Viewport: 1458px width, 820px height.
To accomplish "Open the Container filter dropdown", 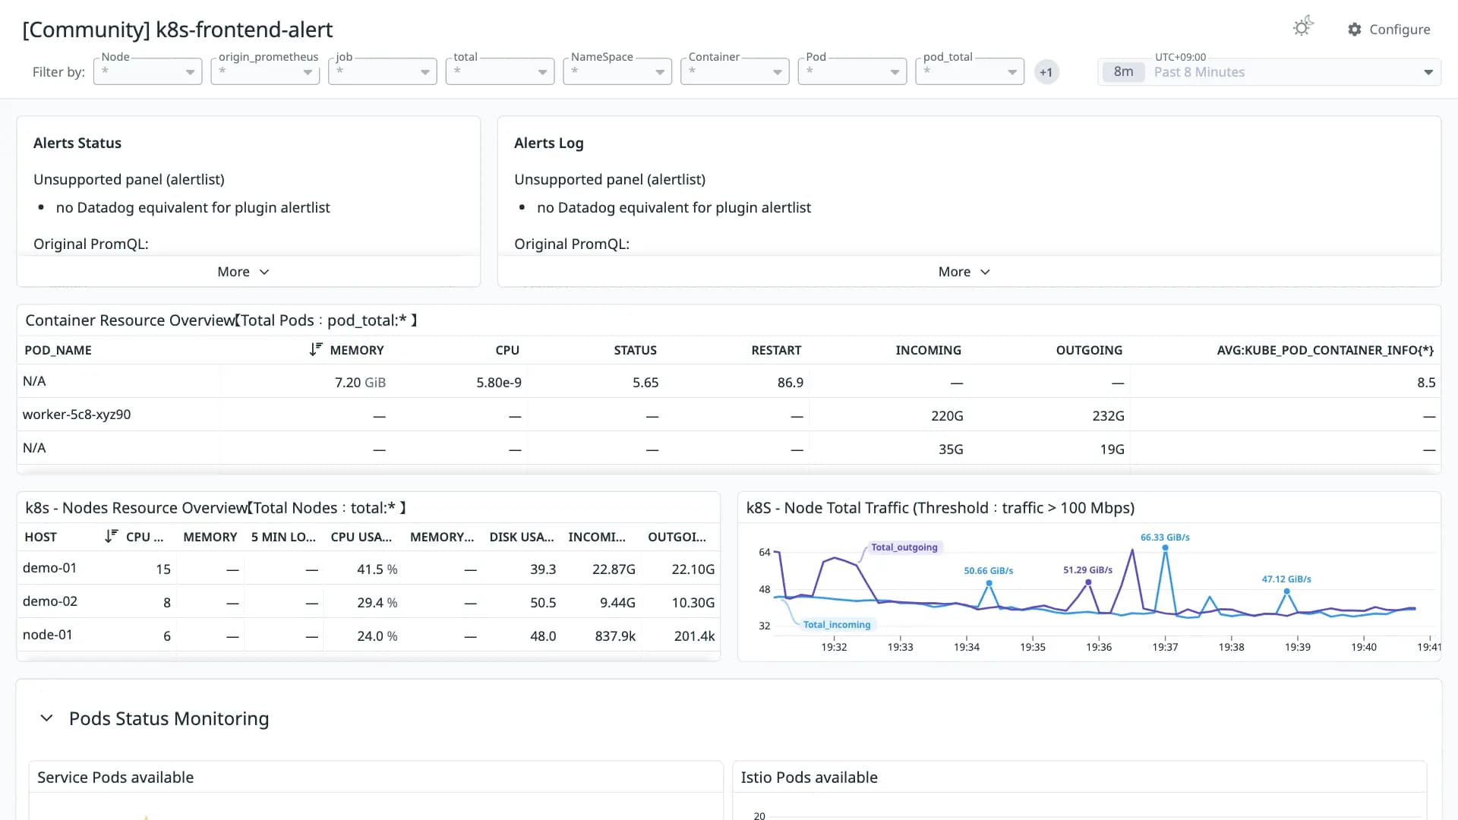I will [735, 71].
